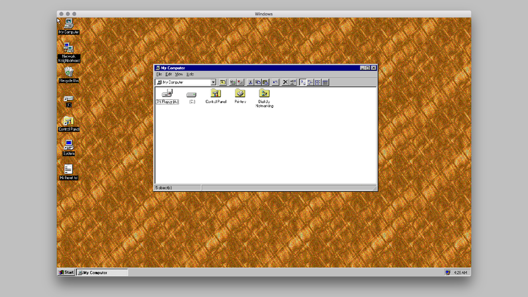Select the Dial-Up Networking folder icon

pyautogui.click(x=265, y=98)
